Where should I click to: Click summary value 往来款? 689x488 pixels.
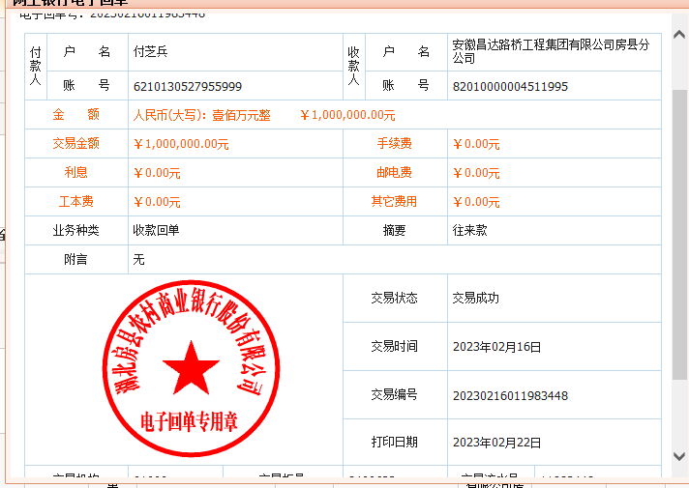469,231
